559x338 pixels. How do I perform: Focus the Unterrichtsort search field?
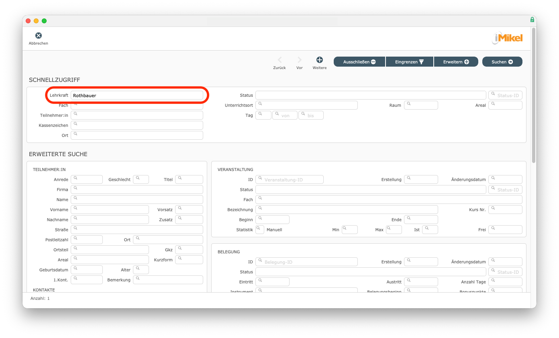click(307, 105)
